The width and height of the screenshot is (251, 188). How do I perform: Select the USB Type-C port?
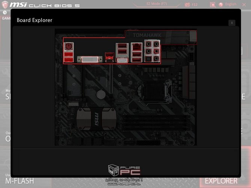109,61
